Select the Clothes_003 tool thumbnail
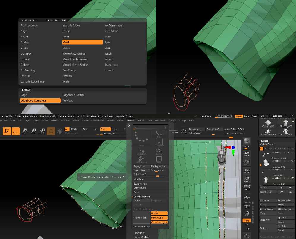Screen dimensions: 296x239 click(x=286, y=124)
